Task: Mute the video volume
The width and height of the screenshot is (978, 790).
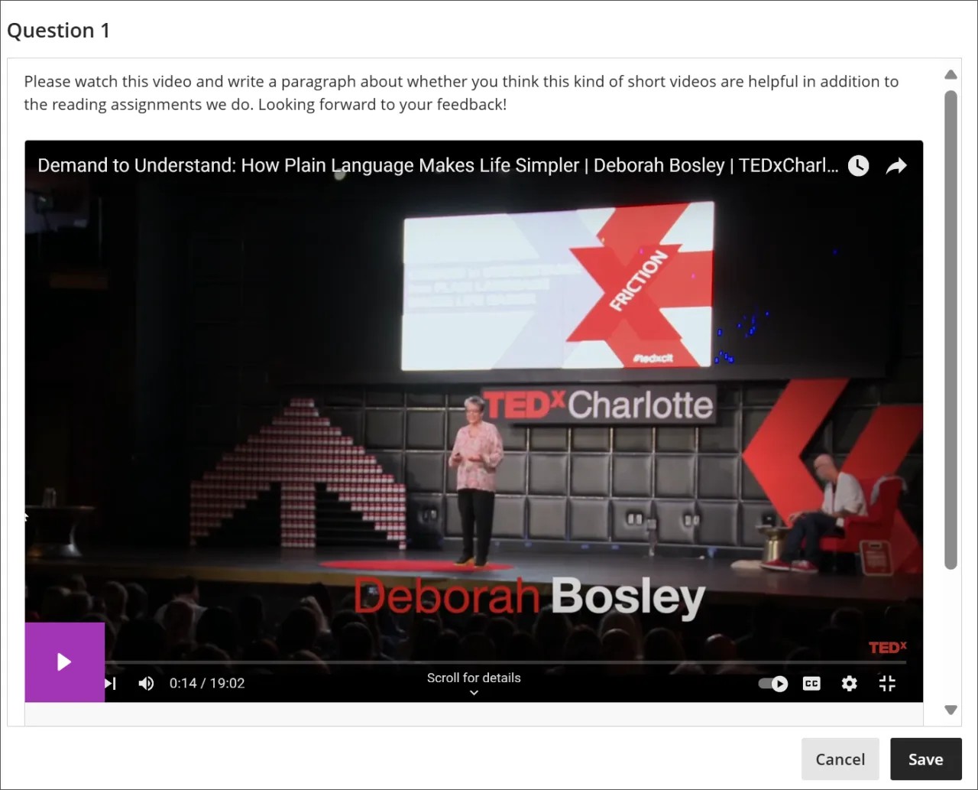Action: [x=145, y=683]
